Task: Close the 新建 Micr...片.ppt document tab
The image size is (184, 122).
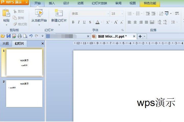Action: (x=134, y=36)
